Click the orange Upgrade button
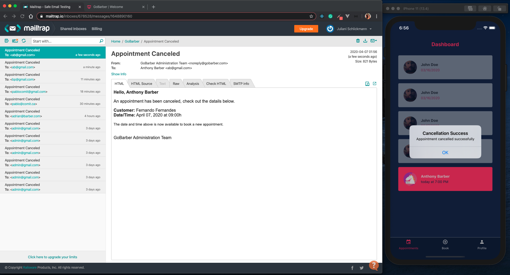 point(306,29)
